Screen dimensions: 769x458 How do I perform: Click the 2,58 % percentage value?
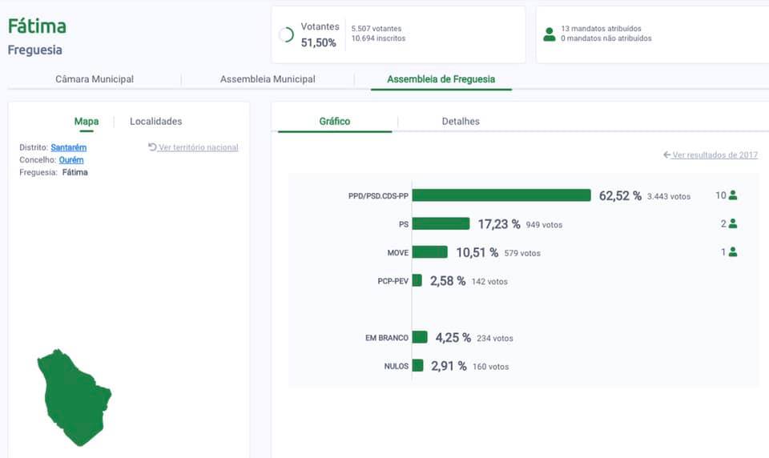(448, 281)
